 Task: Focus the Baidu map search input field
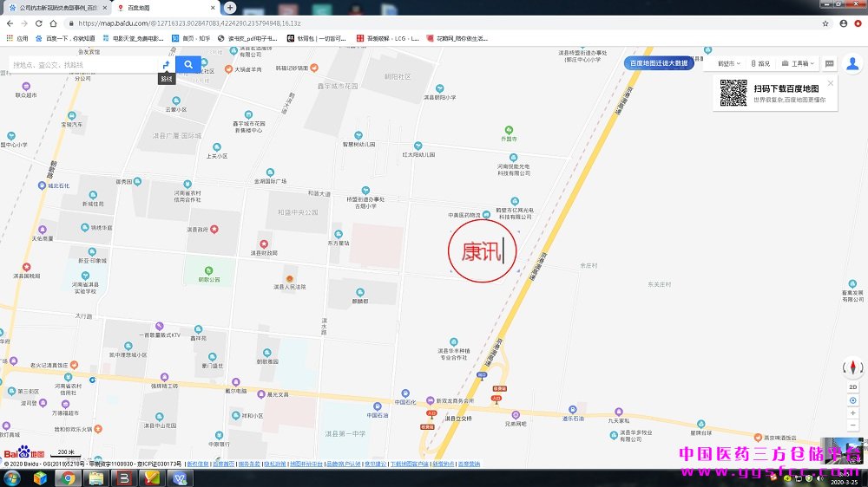tap(83, 65)
